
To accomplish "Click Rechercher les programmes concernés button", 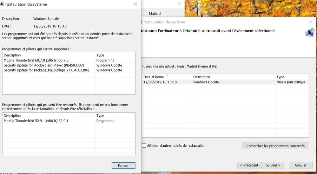I will click(x=275, y=146).
